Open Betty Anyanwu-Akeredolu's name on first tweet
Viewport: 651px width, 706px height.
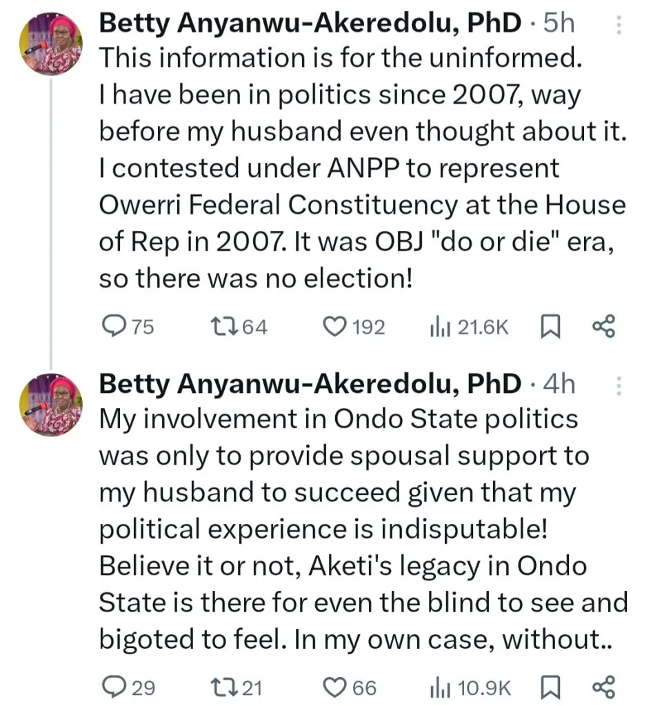pyautogui.click(x=310, y=23)
